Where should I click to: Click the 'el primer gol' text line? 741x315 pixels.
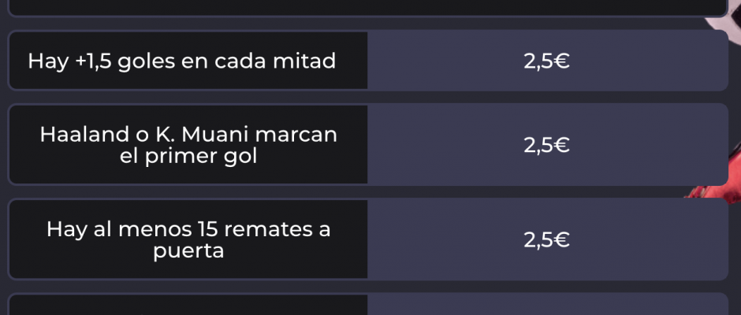pos(188,156)
